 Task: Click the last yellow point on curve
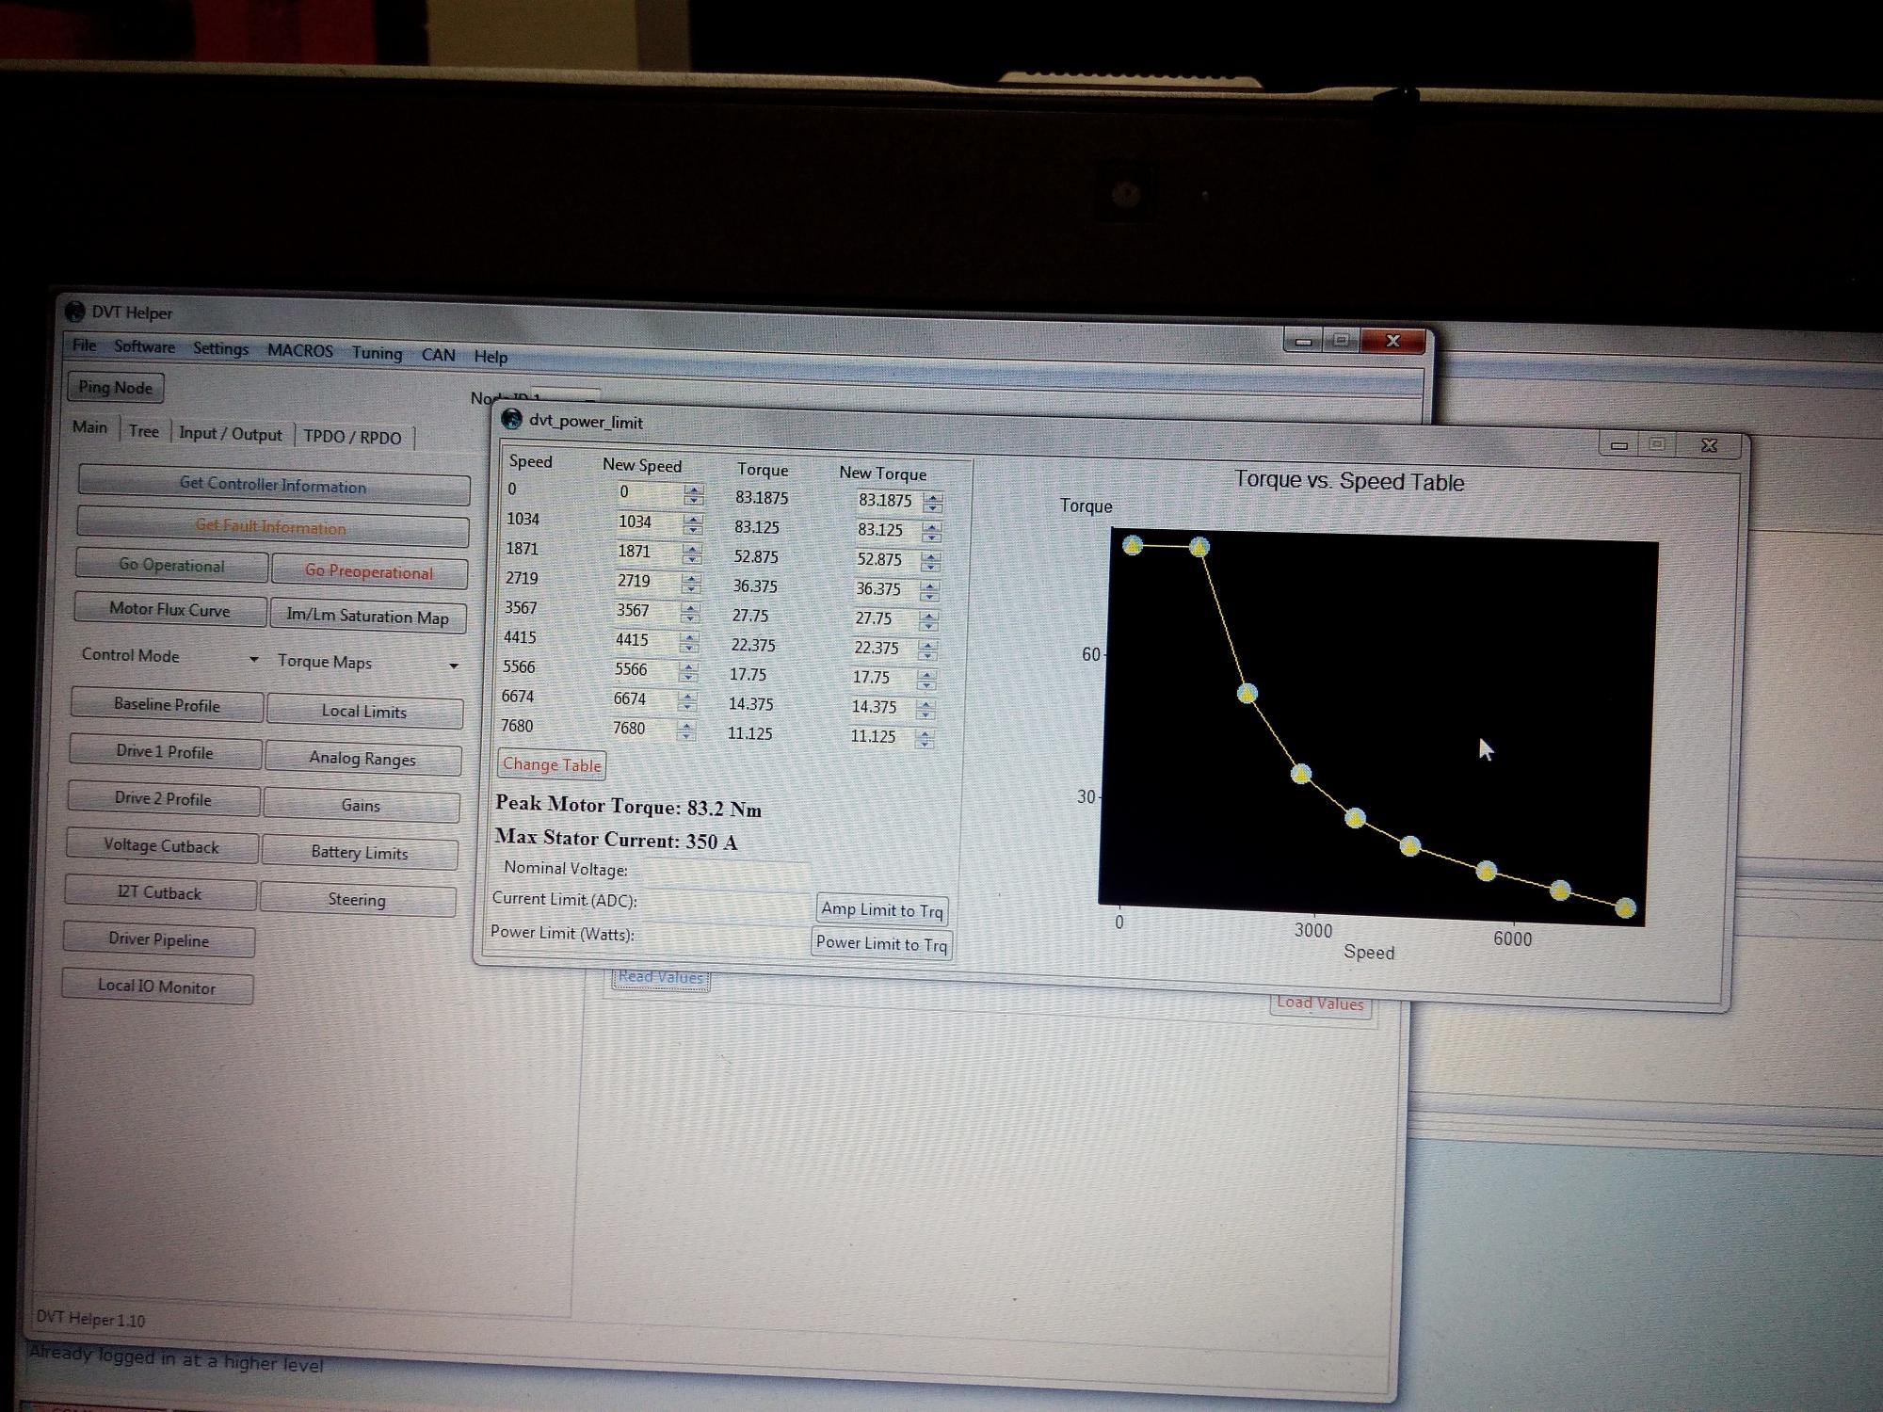(1625, 908)
